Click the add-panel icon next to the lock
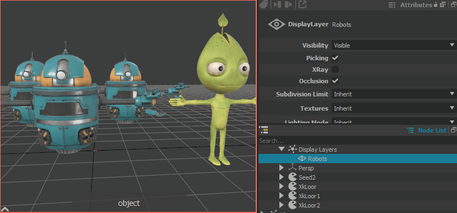Screen dimensions: 457x213 point(443,4)
